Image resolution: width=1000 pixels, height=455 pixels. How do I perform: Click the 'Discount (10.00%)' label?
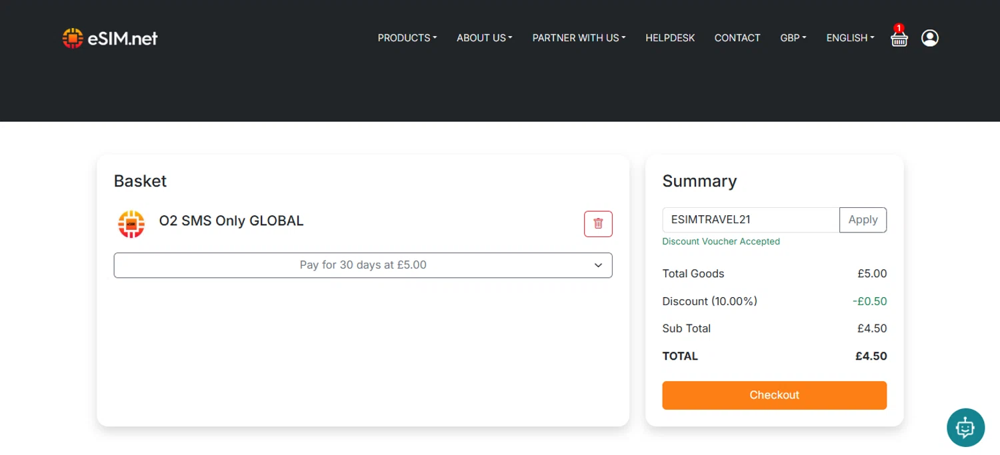[x=710, y=301]
